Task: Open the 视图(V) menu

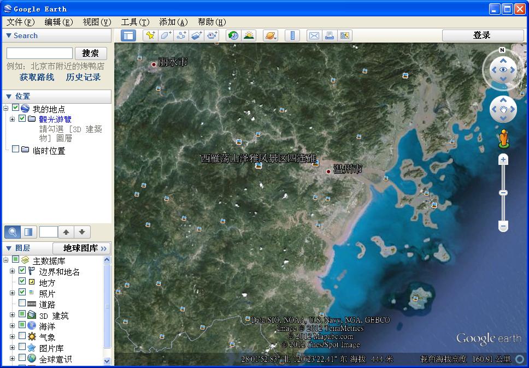Action: 97,22
